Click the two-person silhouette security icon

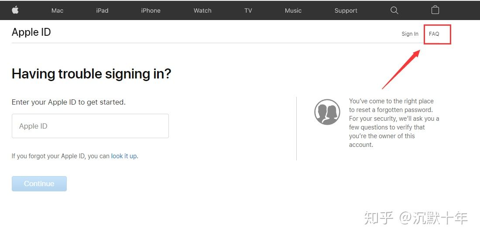tap(327, 112)
